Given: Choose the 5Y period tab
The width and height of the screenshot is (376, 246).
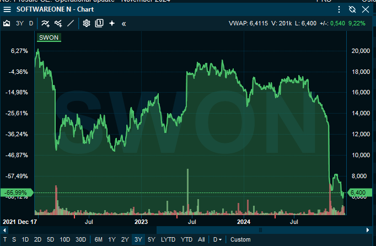Looking at the screenshot, I should 151,239.
